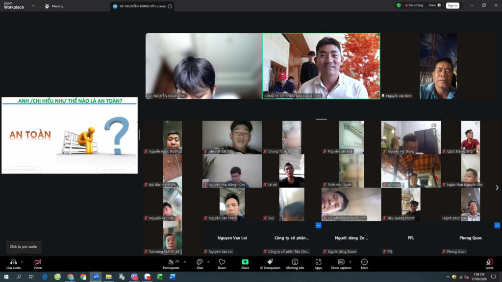
Task: Open the View layout dropdown
Action: point(434,5)
